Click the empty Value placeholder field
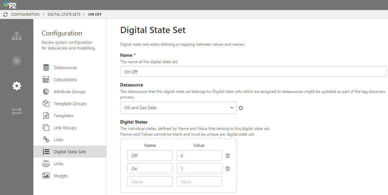Screen dimensions: 388x195 [199, 182]
